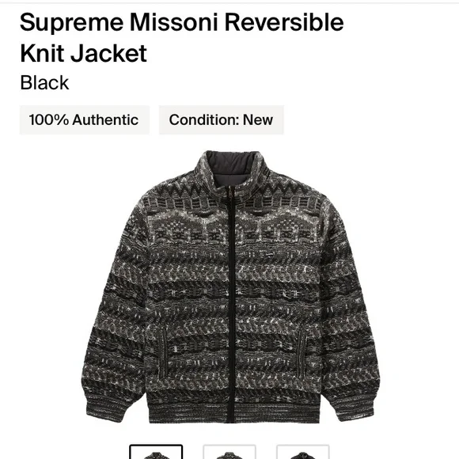Select the third jacket thumbnail
459x459 pixels.
(303, 451)
